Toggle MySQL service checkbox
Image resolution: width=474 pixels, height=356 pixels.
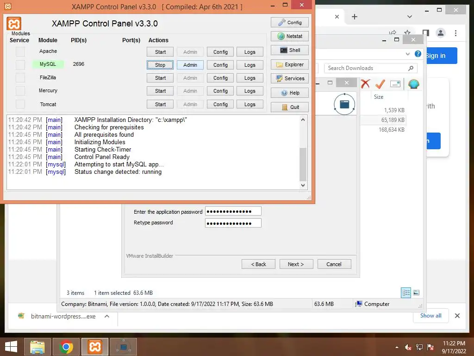tap(20, 65)
